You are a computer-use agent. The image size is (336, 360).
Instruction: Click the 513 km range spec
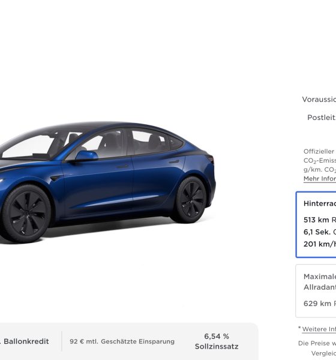[320, 220]
